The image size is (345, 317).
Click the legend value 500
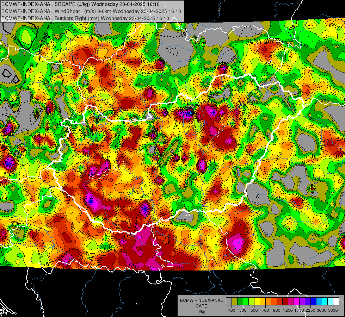(254, 310)
